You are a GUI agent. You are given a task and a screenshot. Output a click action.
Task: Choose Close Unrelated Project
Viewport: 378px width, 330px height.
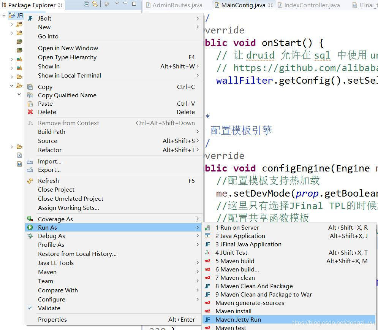[x=114, y=199]
